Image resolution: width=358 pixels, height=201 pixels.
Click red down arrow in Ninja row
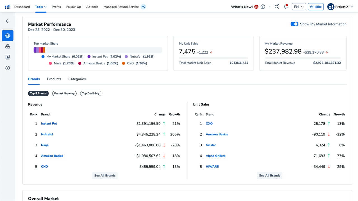[164, 145]
